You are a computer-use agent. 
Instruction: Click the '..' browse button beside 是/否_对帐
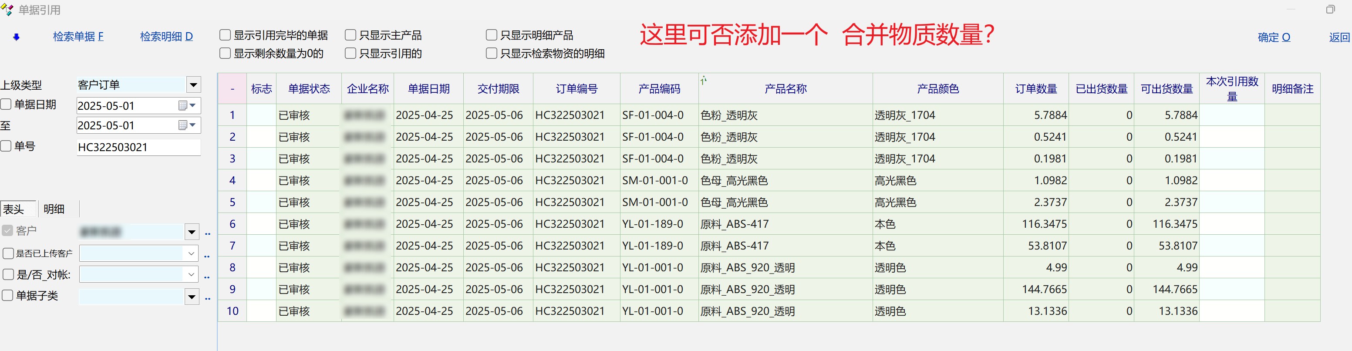click(207, 276)
